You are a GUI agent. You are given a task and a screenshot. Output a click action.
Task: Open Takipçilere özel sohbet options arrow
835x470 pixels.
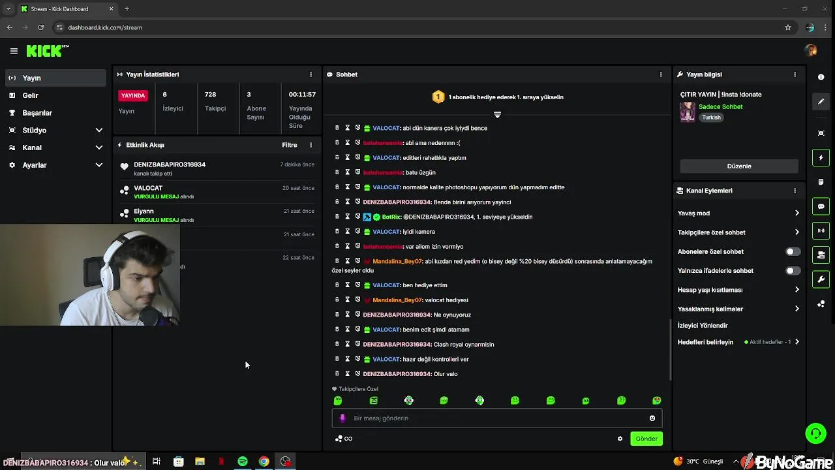click(797, 232)
